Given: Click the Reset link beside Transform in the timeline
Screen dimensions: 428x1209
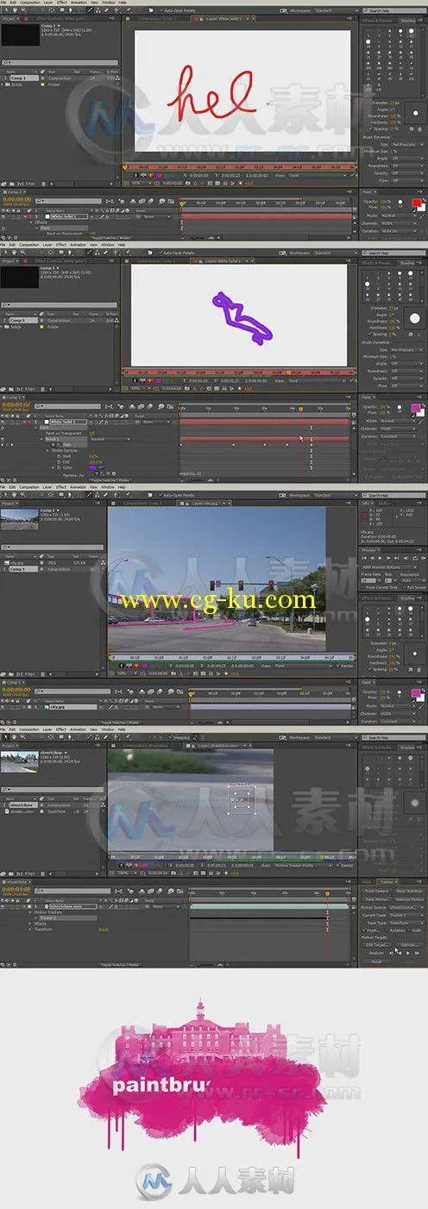Looking at the screenshot, I should point(104,930).
